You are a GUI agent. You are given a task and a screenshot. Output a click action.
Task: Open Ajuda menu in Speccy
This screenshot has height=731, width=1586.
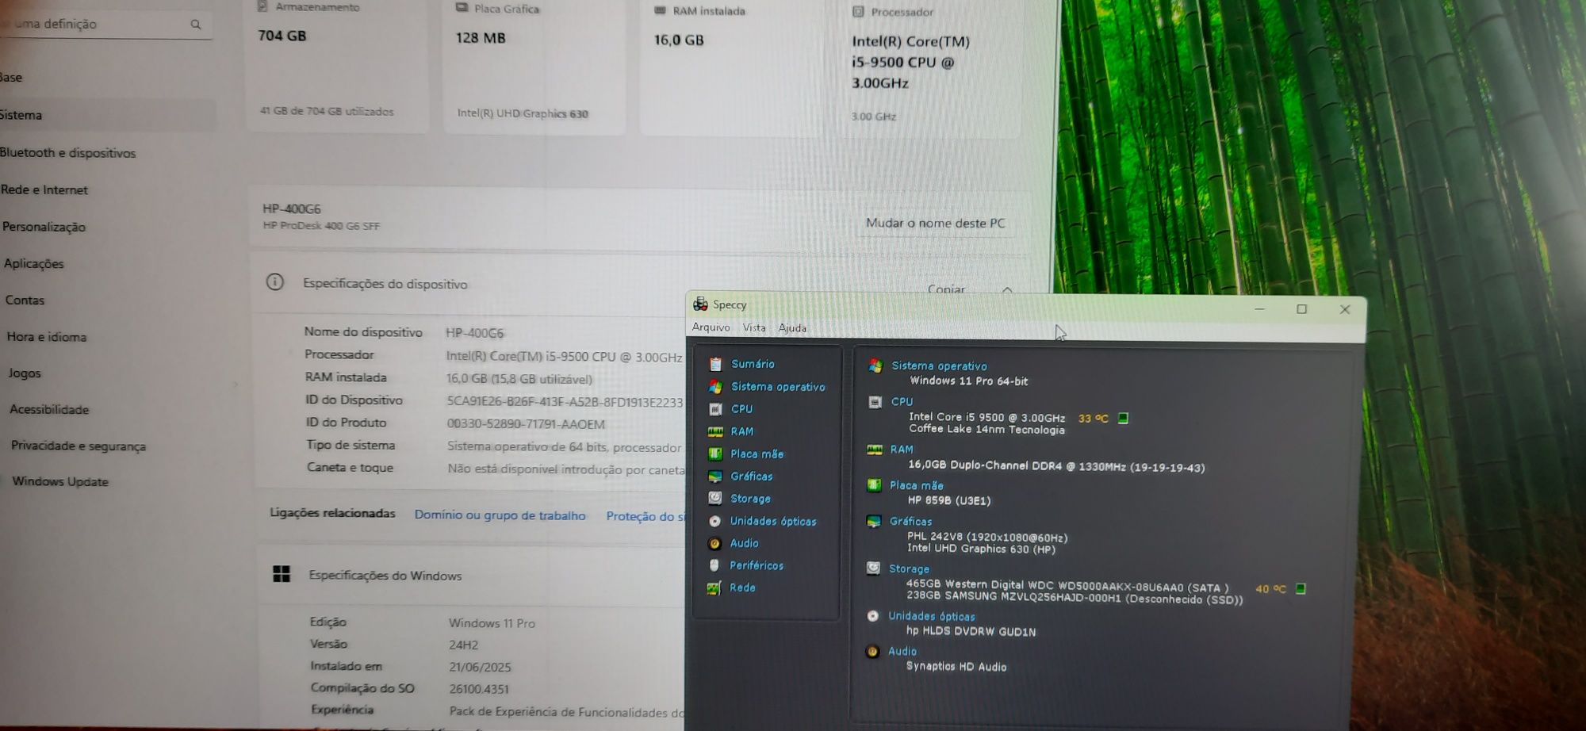tap(792, 327)
